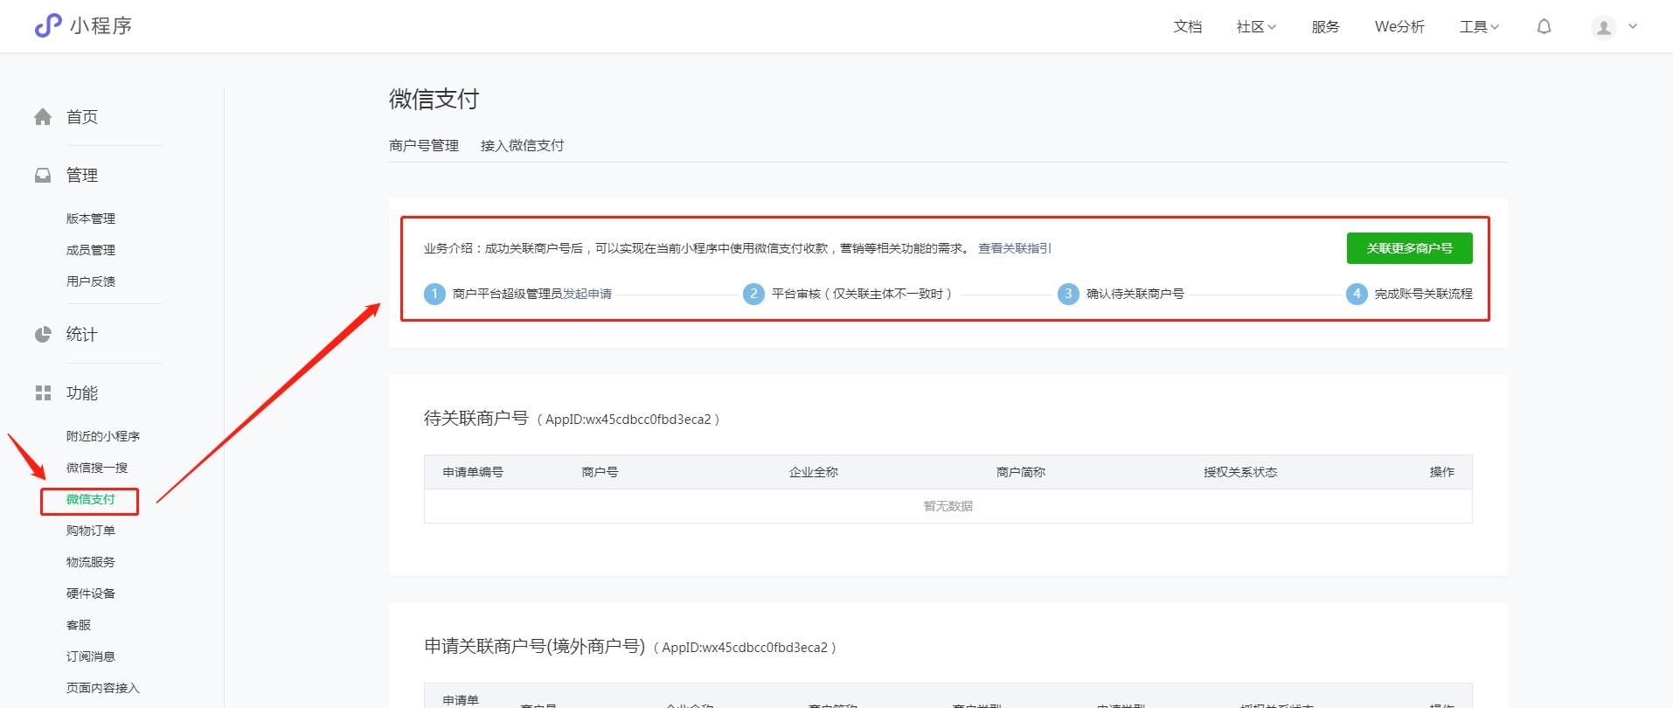Open 页面内容接入 in sidebar
1673x708 pixels.
click(x=103, y=688)
